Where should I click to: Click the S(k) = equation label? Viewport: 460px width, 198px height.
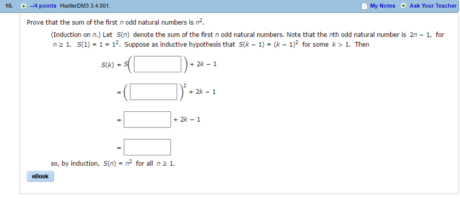click(111, 65)
